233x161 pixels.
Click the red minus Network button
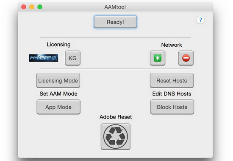click(186, 58)
